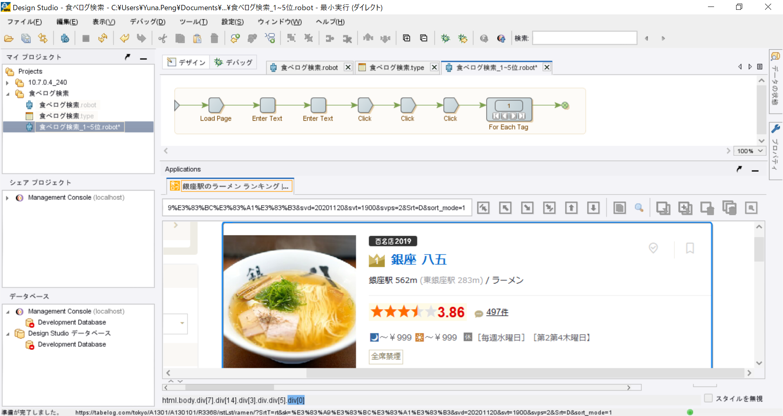Click the Stop square button in toolbar
The width and height of the screenshot is (783, 416).
pos(86,38)
